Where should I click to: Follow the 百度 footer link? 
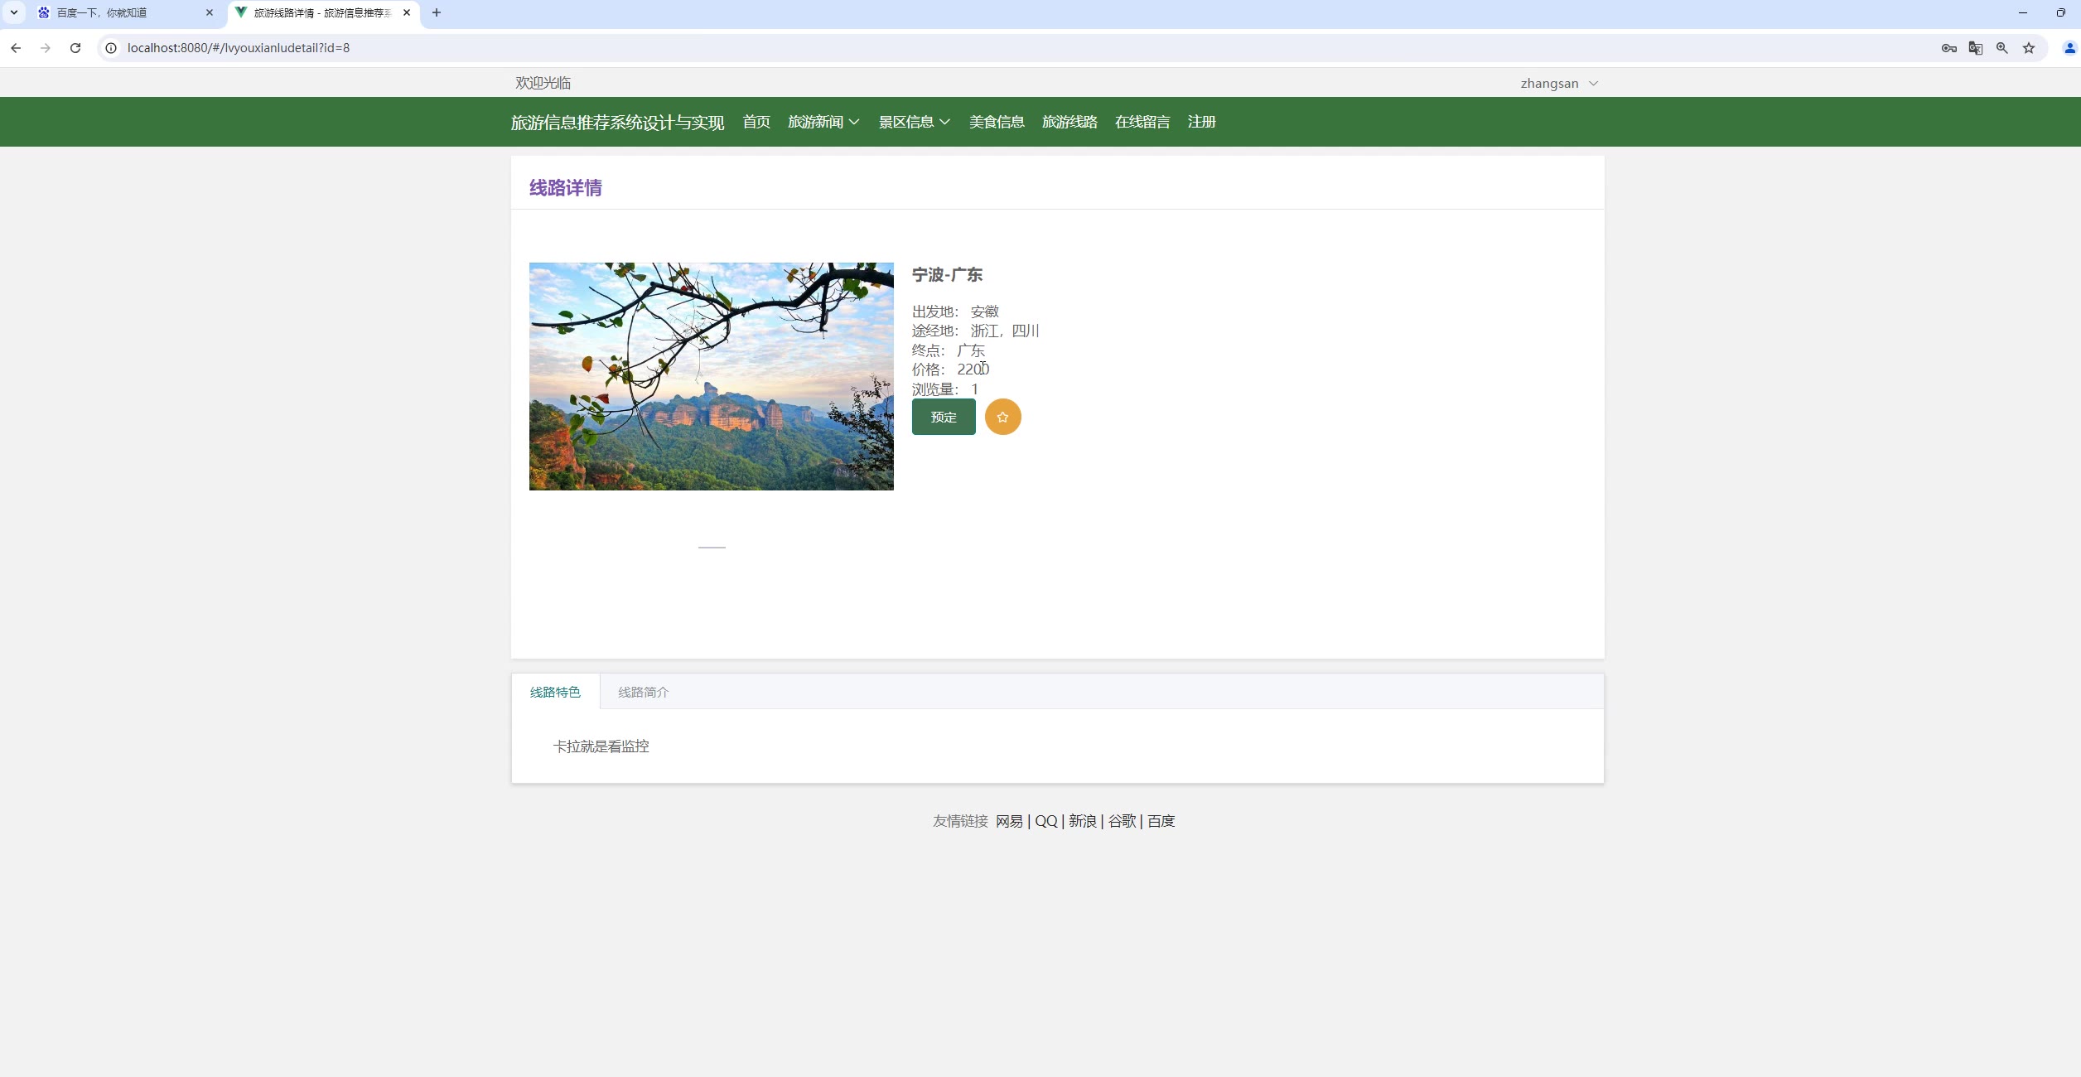(x=1161, y=821)
